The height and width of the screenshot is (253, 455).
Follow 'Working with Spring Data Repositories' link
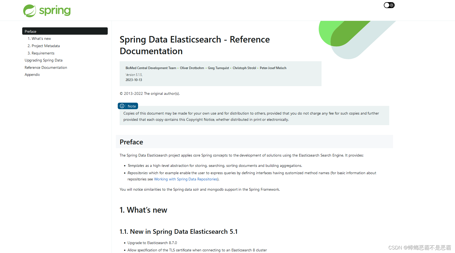(186, 179)
